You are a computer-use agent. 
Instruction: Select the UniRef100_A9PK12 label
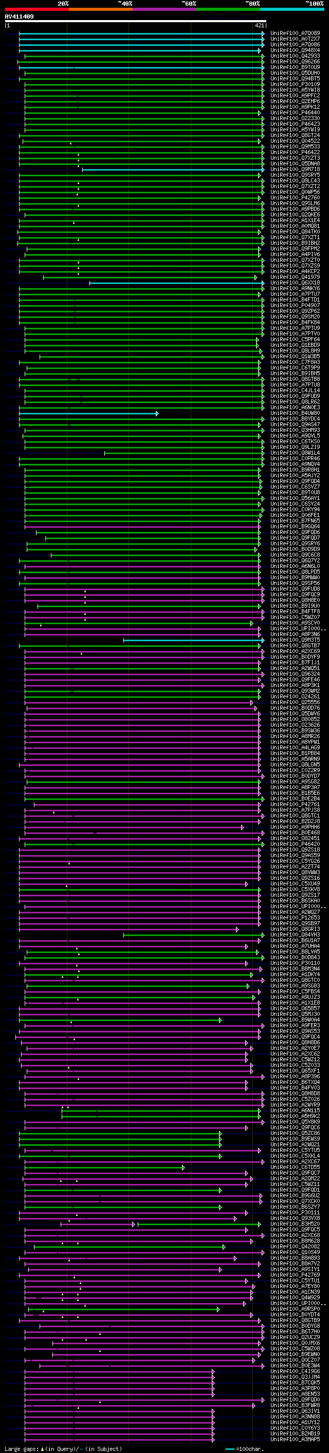click(295, 107)
